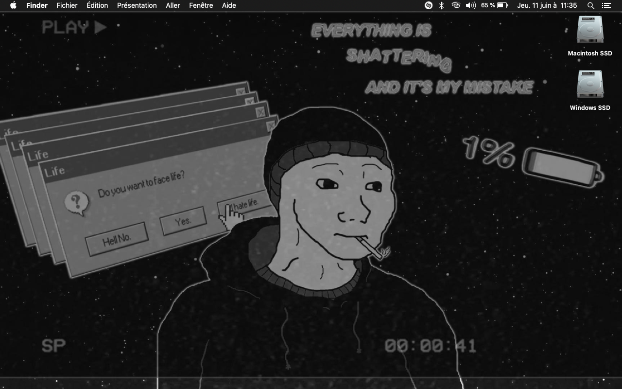Open the Bluetooth status menu
622x389 pixels.
(442, 5)
